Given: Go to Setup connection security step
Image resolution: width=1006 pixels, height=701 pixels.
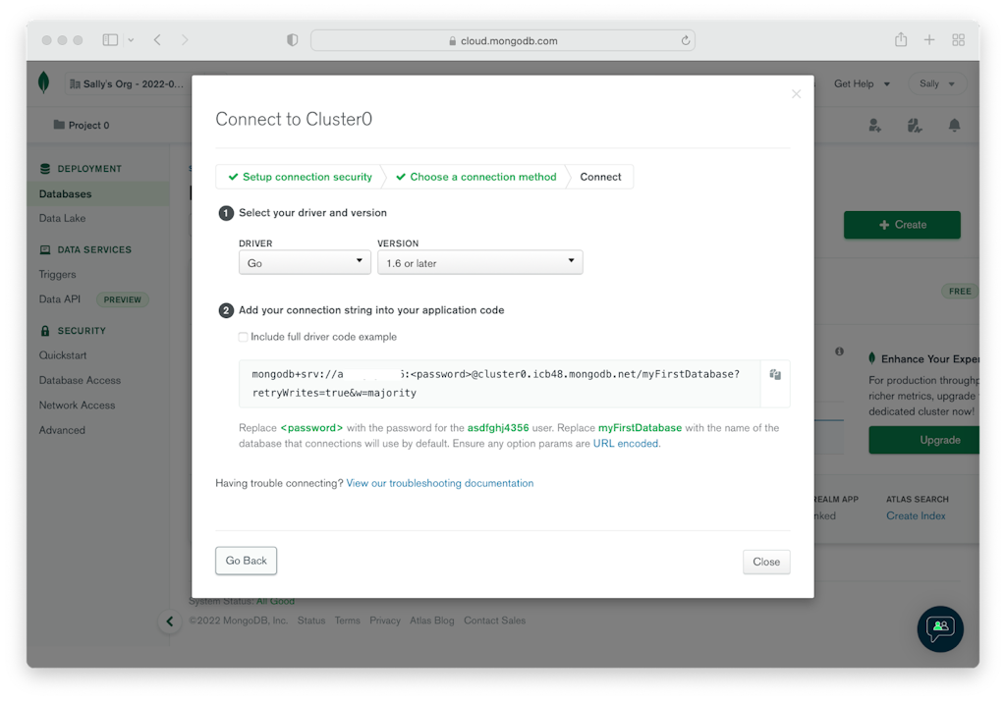Looking at the screenshot, I should [300, 177].
